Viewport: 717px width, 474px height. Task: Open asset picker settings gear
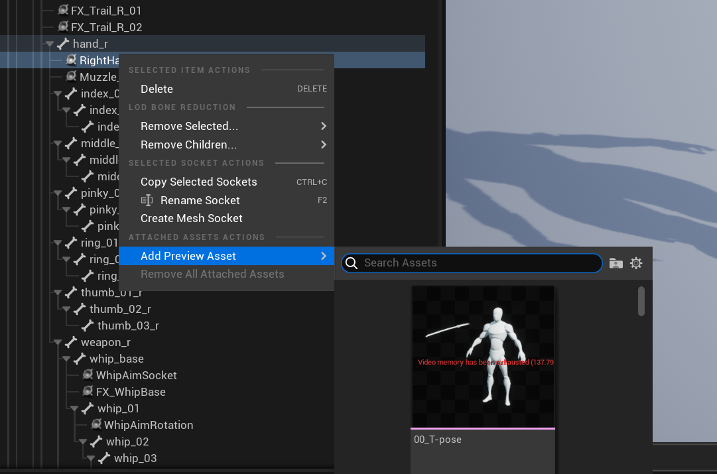tap(636, 263)
